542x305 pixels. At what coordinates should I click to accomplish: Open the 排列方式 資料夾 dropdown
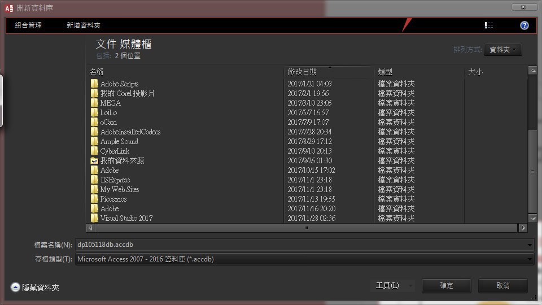click(x=502, y=50)
